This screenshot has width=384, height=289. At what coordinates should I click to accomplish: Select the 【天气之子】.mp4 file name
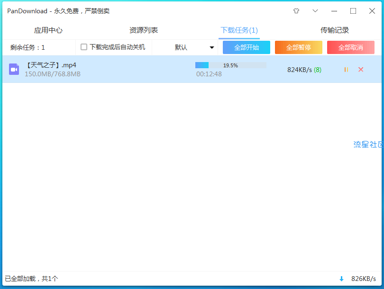click(51, 65)
